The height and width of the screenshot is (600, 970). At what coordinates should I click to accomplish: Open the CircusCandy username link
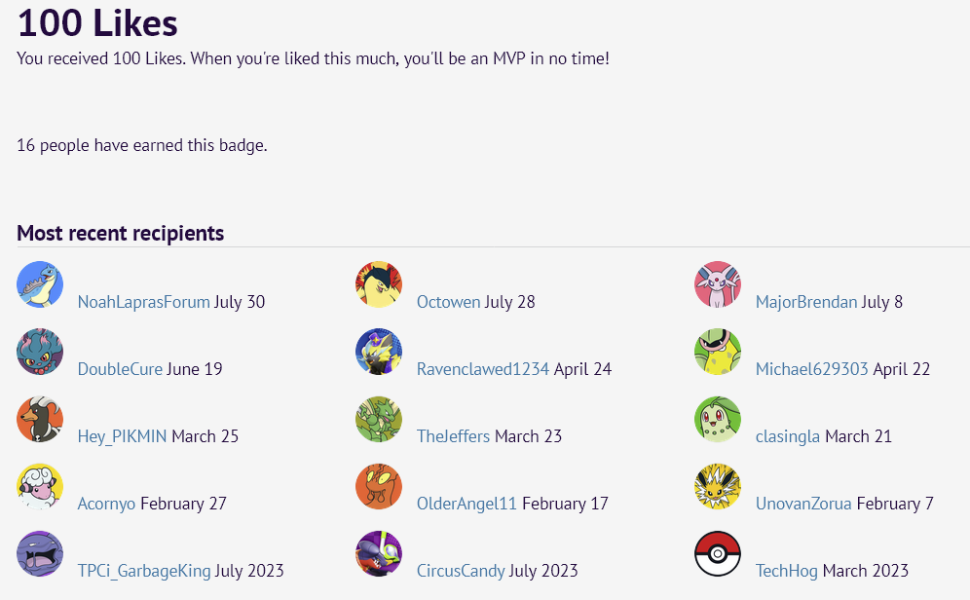[x=461, y=571]
